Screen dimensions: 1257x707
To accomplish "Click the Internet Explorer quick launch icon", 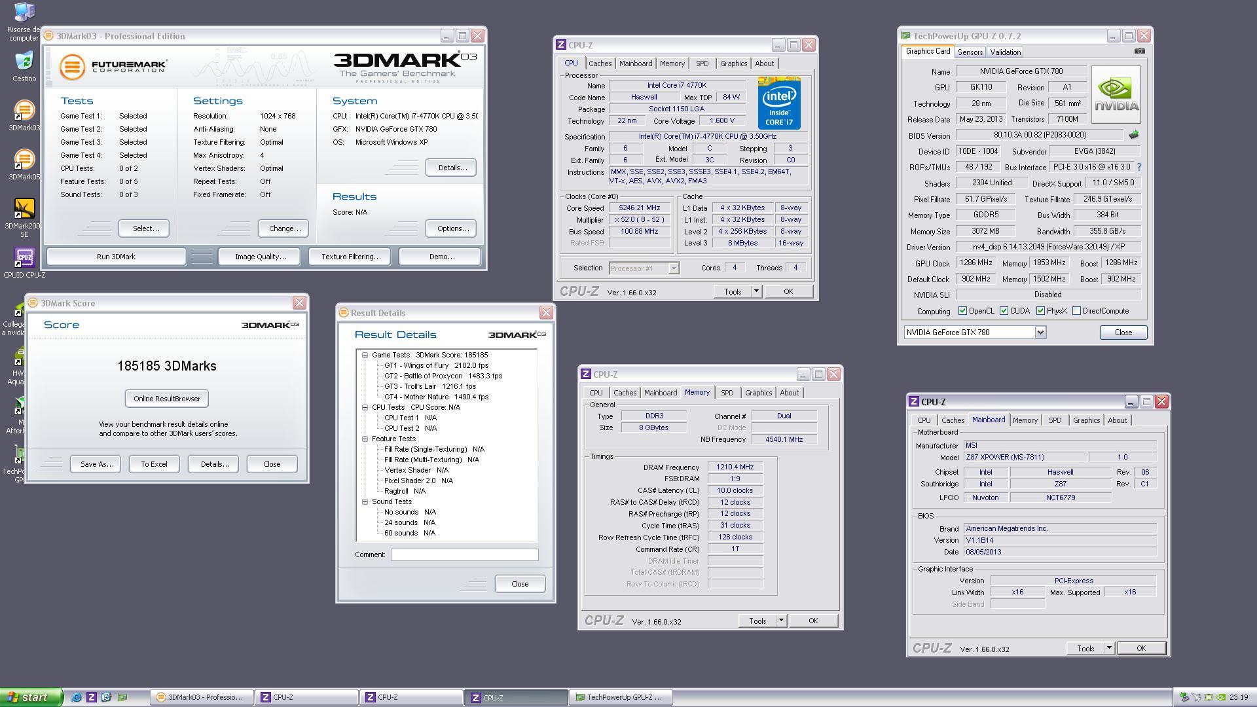I will click(77, 697).
